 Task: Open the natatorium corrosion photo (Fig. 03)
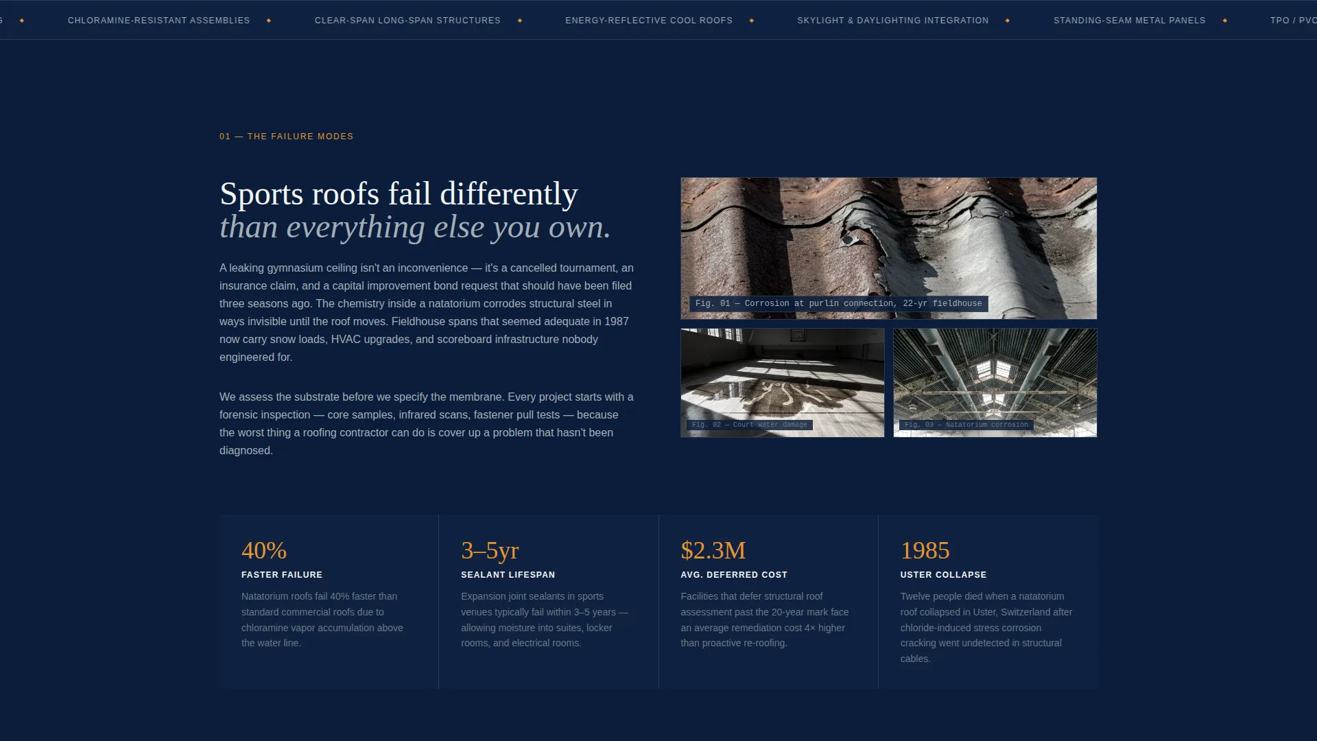(995, 382)
